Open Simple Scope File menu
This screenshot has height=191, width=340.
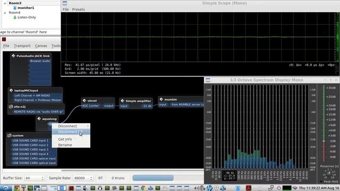click(65, 10)
